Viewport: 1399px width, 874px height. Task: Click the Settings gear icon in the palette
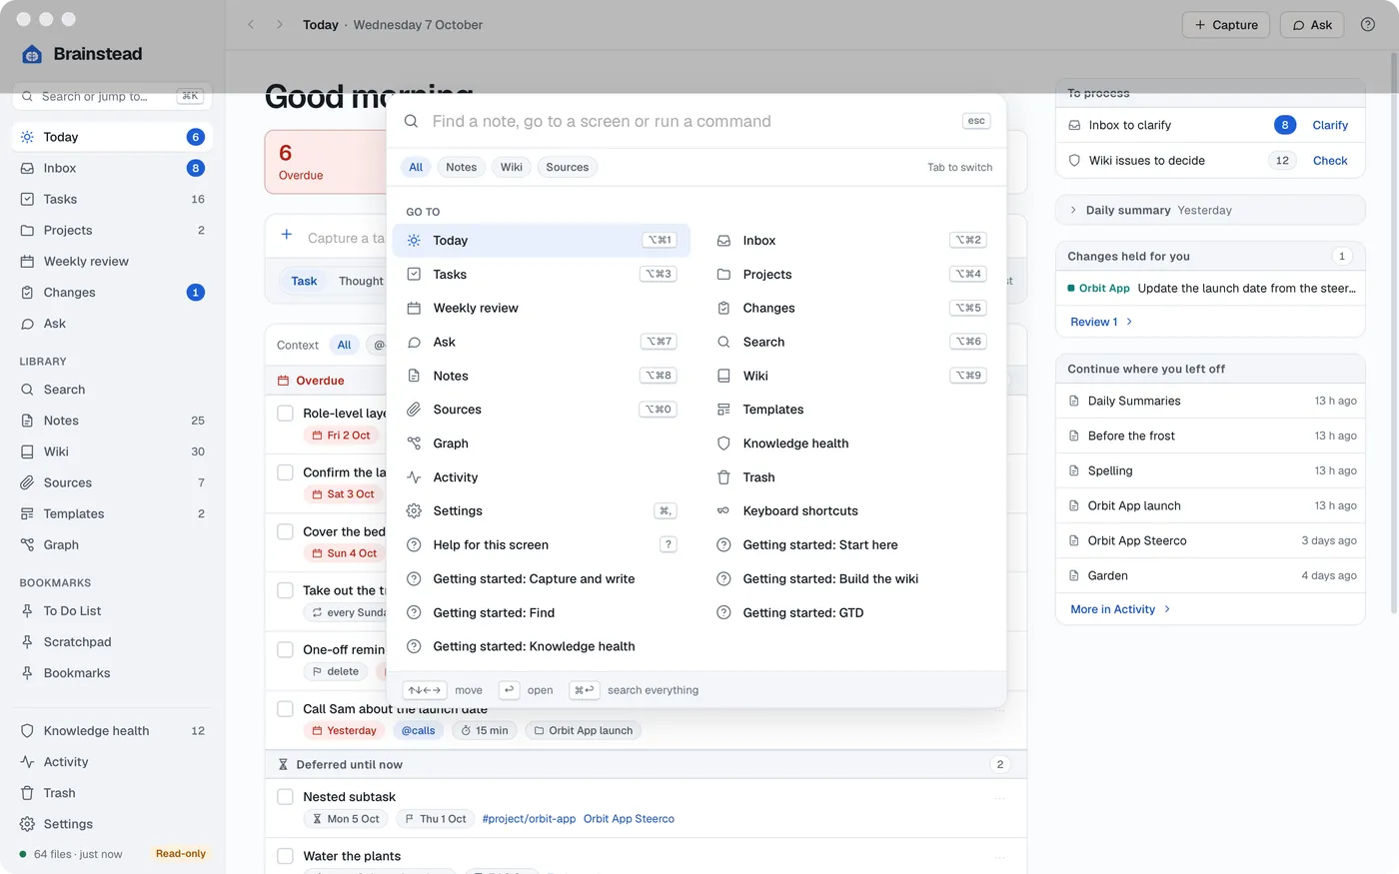(414, 511)
